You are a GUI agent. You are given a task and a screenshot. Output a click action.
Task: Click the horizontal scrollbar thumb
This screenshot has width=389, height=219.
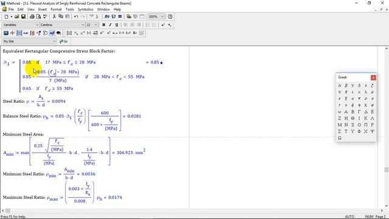point(8,211)
